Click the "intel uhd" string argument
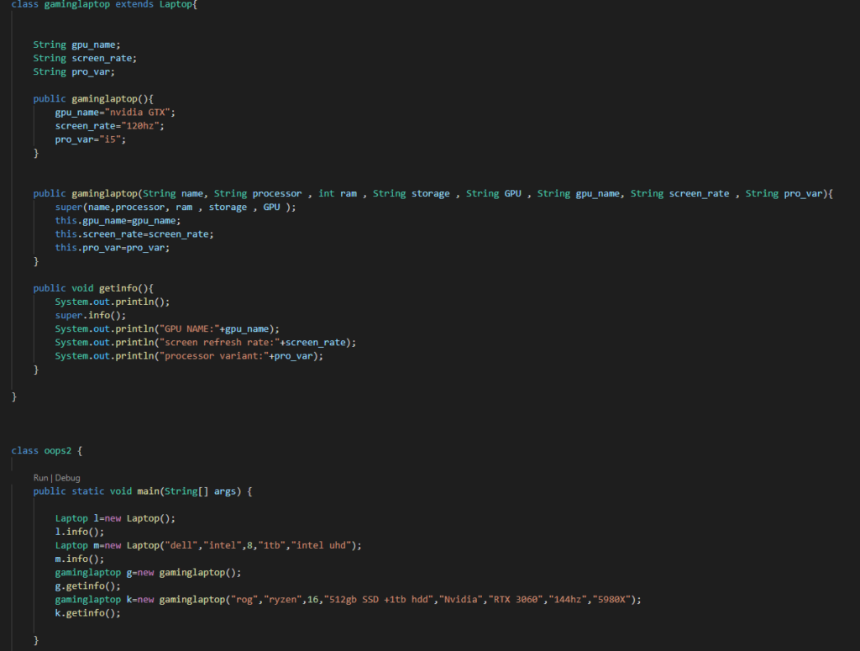The width and height of the screenshot is (860, 651). click(x=321, y=546)
